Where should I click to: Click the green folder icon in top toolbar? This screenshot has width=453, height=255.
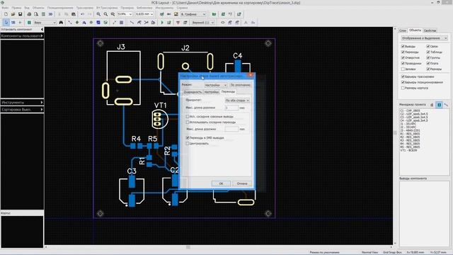pyautogui.click(x=214, y=14)
